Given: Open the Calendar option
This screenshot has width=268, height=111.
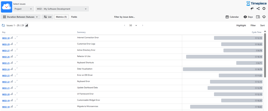Looking at the screenshot, I should [x=232, y=17].
